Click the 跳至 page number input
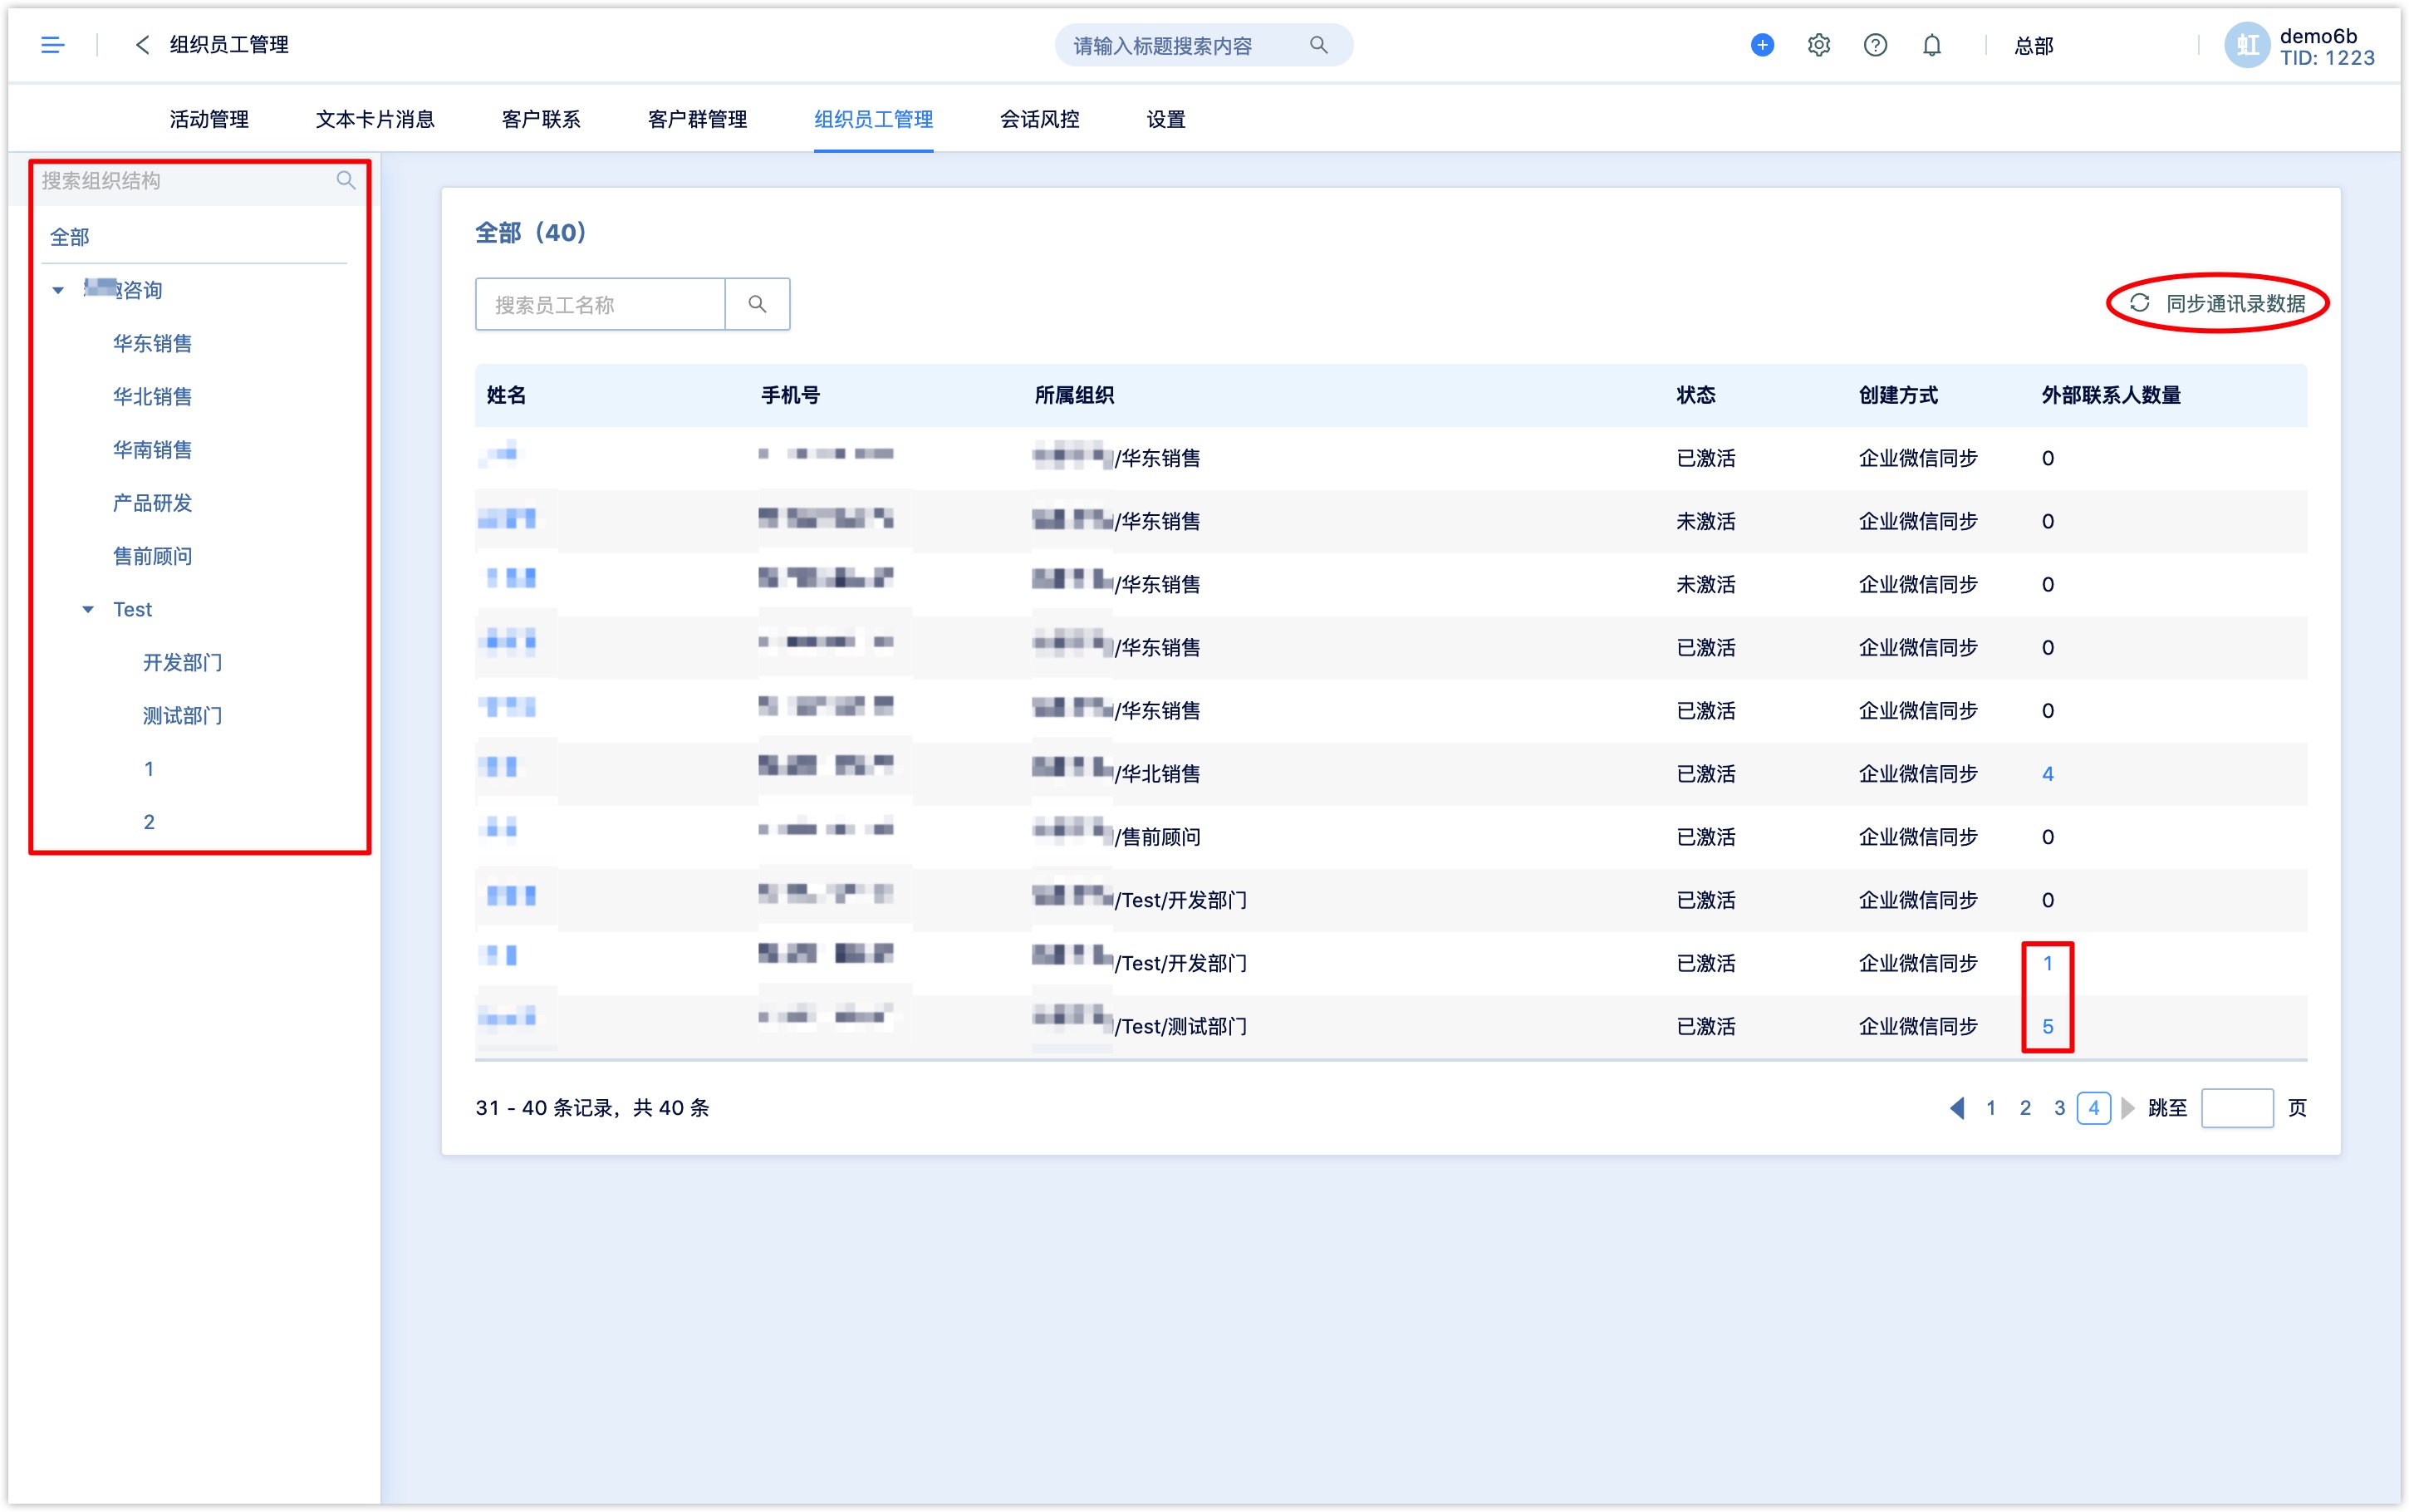This screenshot has height=1512, width=2409. pos(2237,1107)
